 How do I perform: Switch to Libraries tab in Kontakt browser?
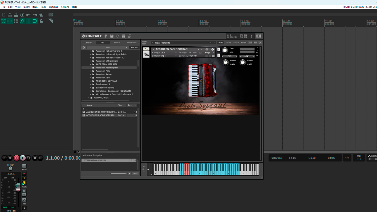[x=88, y=43]
